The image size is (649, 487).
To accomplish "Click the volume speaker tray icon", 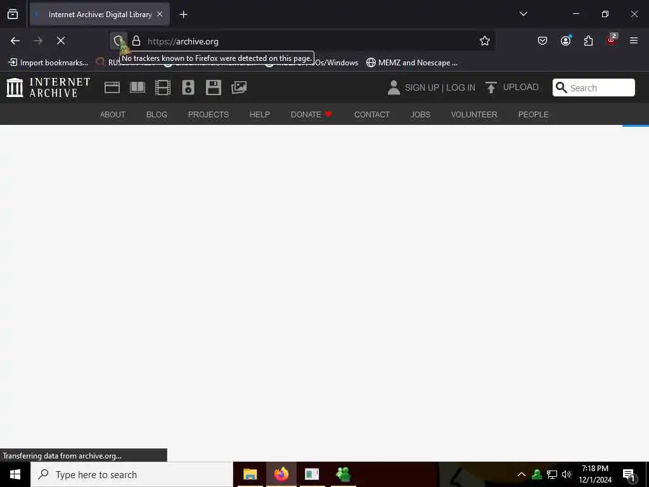I will (x=567, y=474).
